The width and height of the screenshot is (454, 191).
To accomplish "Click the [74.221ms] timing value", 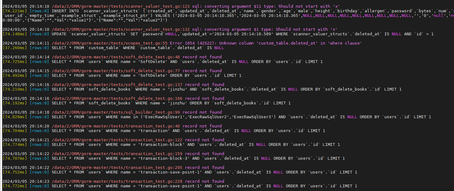I will click(15, 11).
